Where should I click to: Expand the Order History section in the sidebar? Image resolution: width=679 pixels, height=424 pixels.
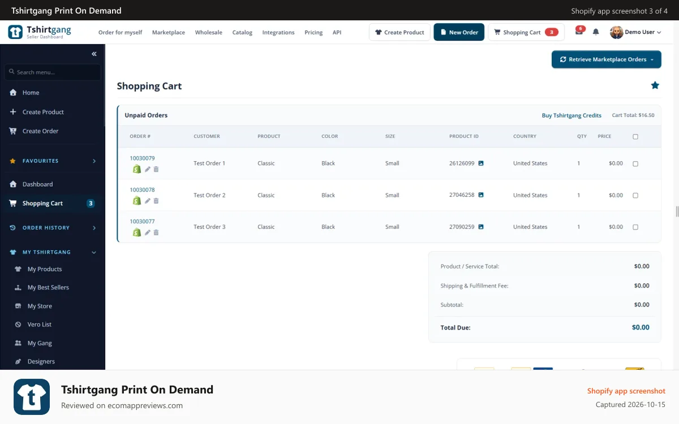(x=53, y=228)
